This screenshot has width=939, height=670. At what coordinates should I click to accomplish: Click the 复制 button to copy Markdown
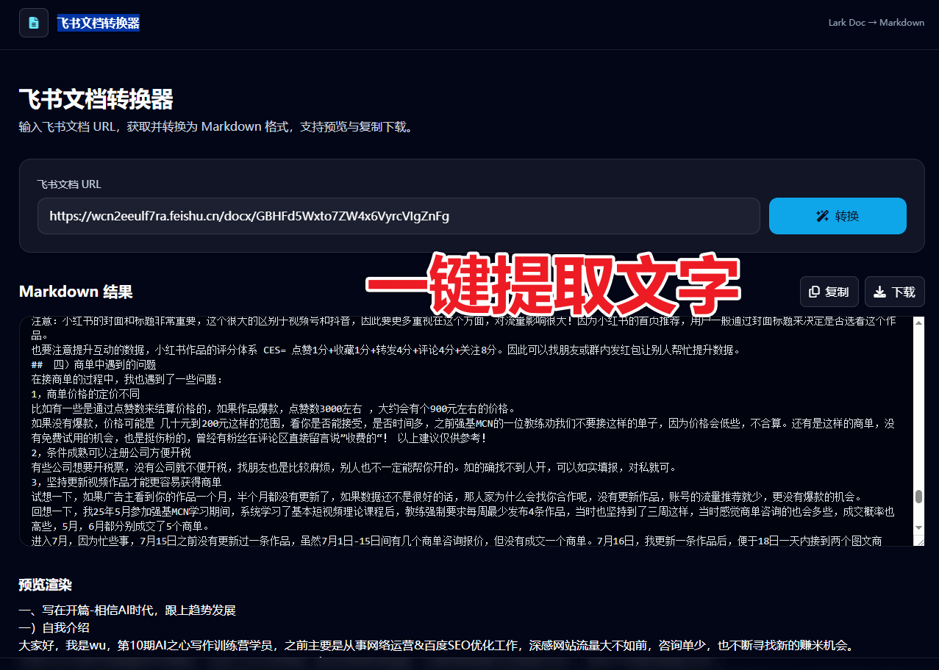[829, 292]
